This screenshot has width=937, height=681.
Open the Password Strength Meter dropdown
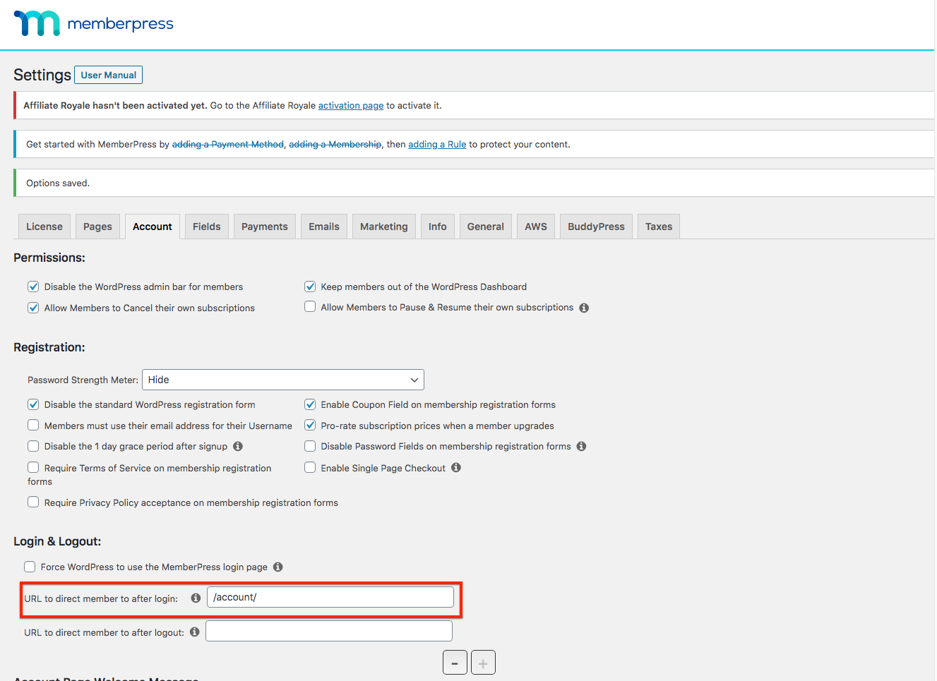click(x=283, y=380)
